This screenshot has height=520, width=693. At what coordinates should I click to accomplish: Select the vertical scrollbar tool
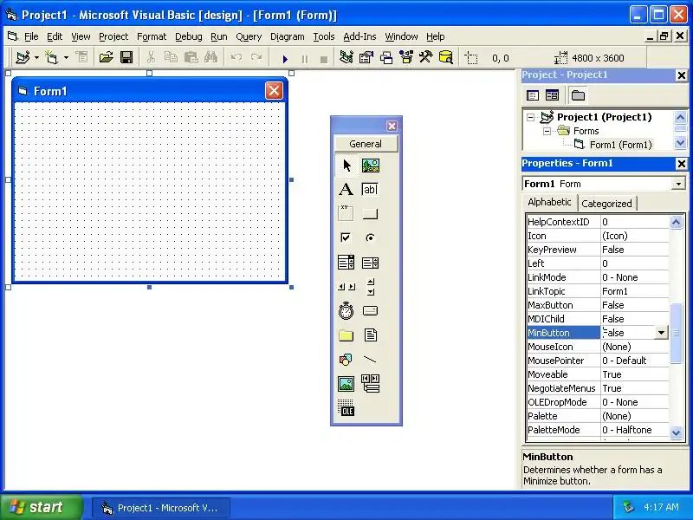pyautogui.click(x=371, y=287)
